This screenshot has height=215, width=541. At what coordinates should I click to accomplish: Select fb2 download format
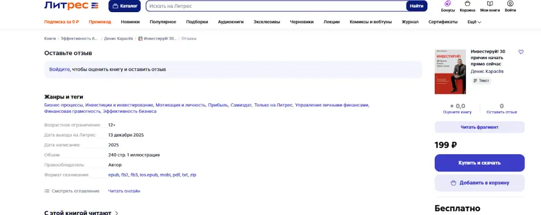tap(125, 175)
